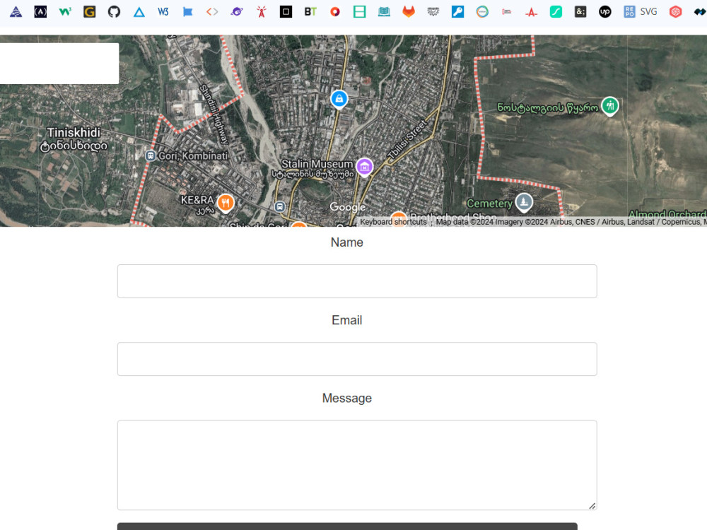The width and height of the screenshot is (707, 530).
Task: Open the W3 blue bookmark icon
Action: tap(163, 12)
